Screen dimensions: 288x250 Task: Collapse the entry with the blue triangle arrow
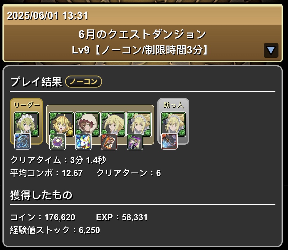click(x=271, y=50)
